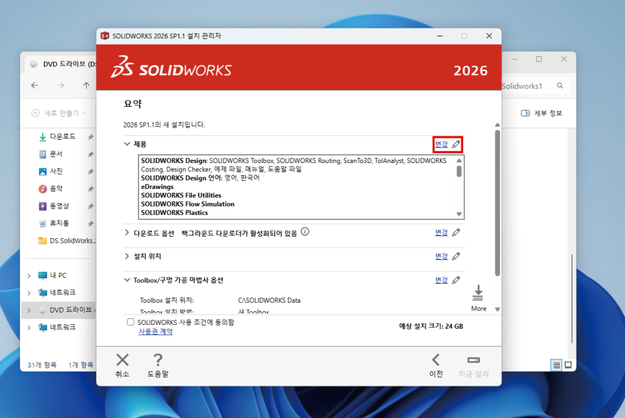Screen dimensions: 625x418
Task: Click Explorer back arrow button
Action: [35, 85]
